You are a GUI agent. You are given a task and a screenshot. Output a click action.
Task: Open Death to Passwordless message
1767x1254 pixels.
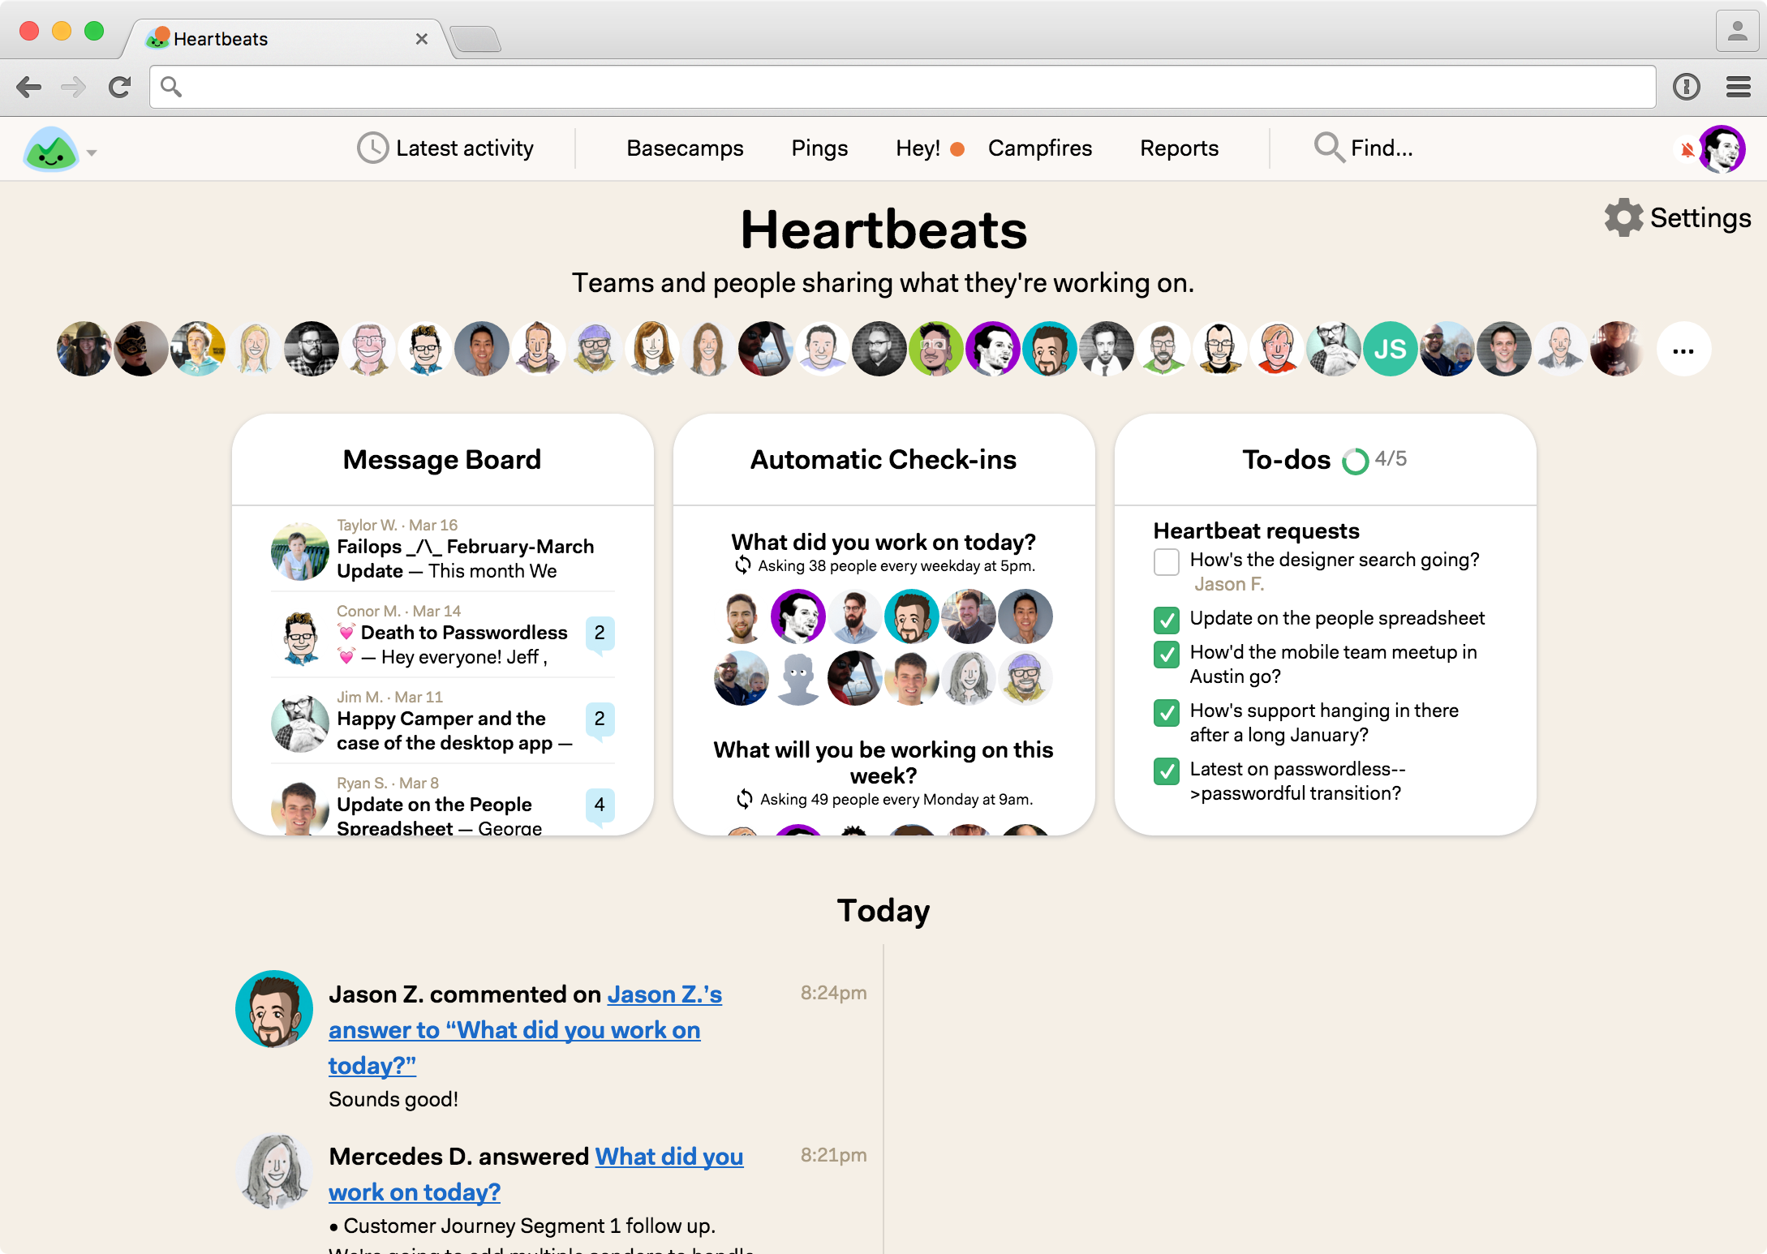(x=453, y=645)
